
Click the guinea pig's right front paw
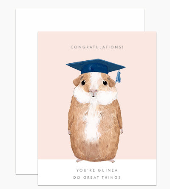coord(122,131)
